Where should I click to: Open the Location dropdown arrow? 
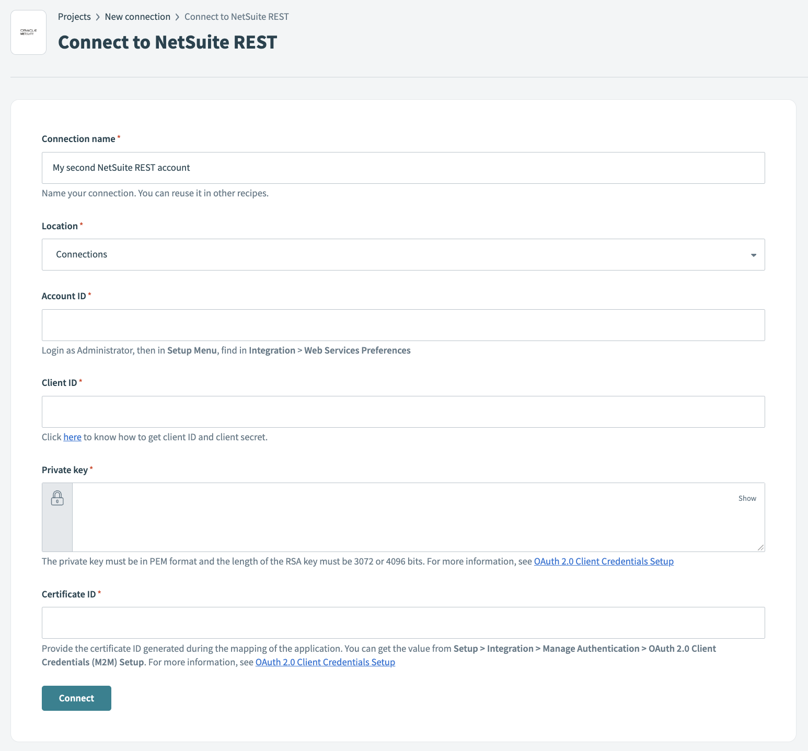[x=753, y=255]
